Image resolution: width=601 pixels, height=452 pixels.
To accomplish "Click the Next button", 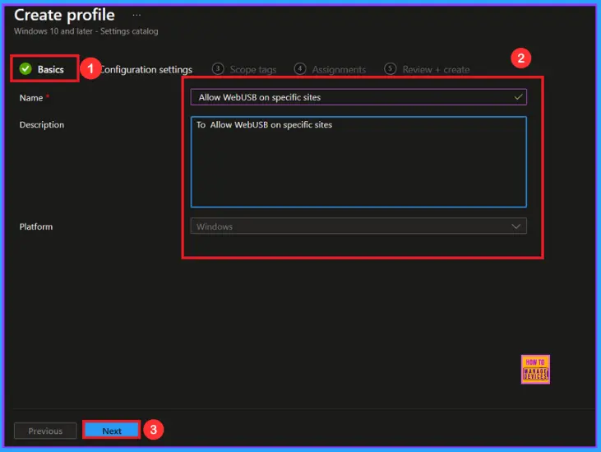I will point(112,431).
